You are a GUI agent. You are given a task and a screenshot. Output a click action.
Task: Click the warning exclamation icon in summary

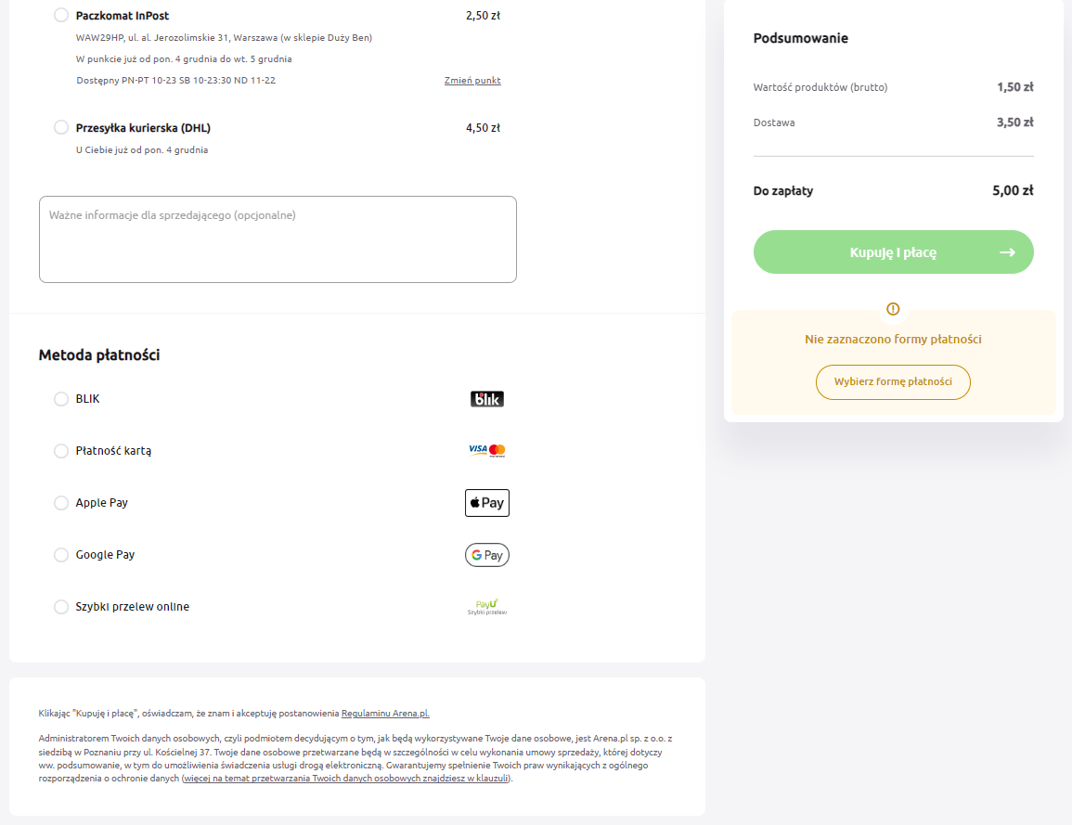[893, 309]
